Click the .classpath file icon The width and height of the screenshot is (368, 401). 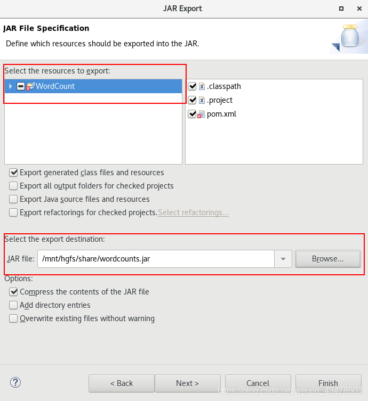202,86
